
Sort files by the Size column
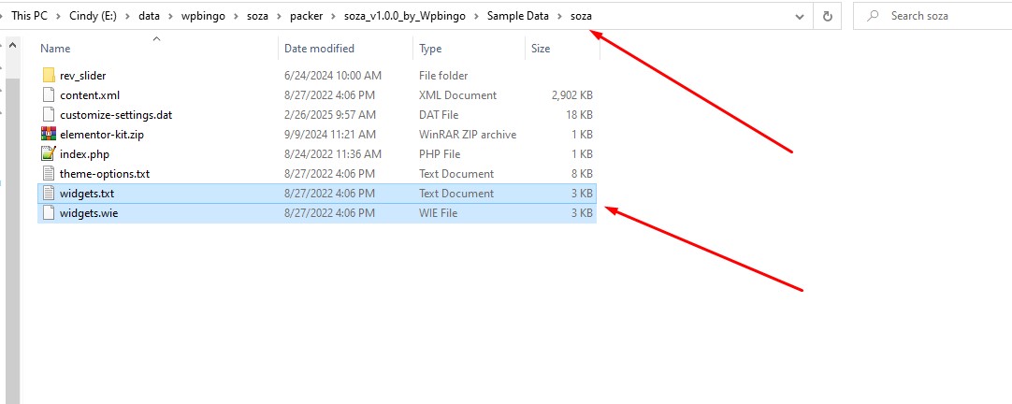click(541, 49)
